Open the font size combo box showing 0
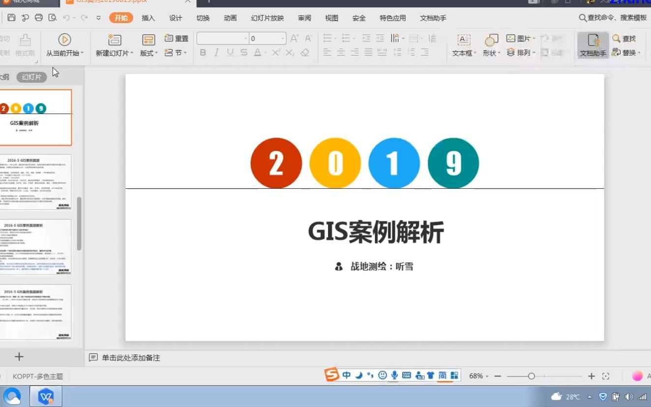The image size is (651, 407). coord(267,38)
